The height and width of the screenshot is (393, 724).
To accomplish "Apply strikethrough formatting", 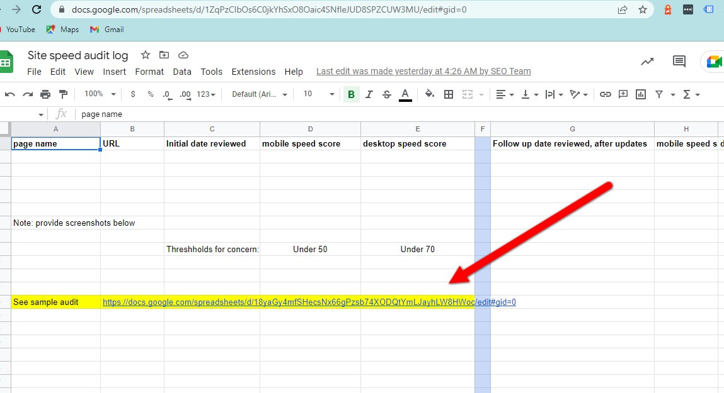I will (x=386, y=94).
